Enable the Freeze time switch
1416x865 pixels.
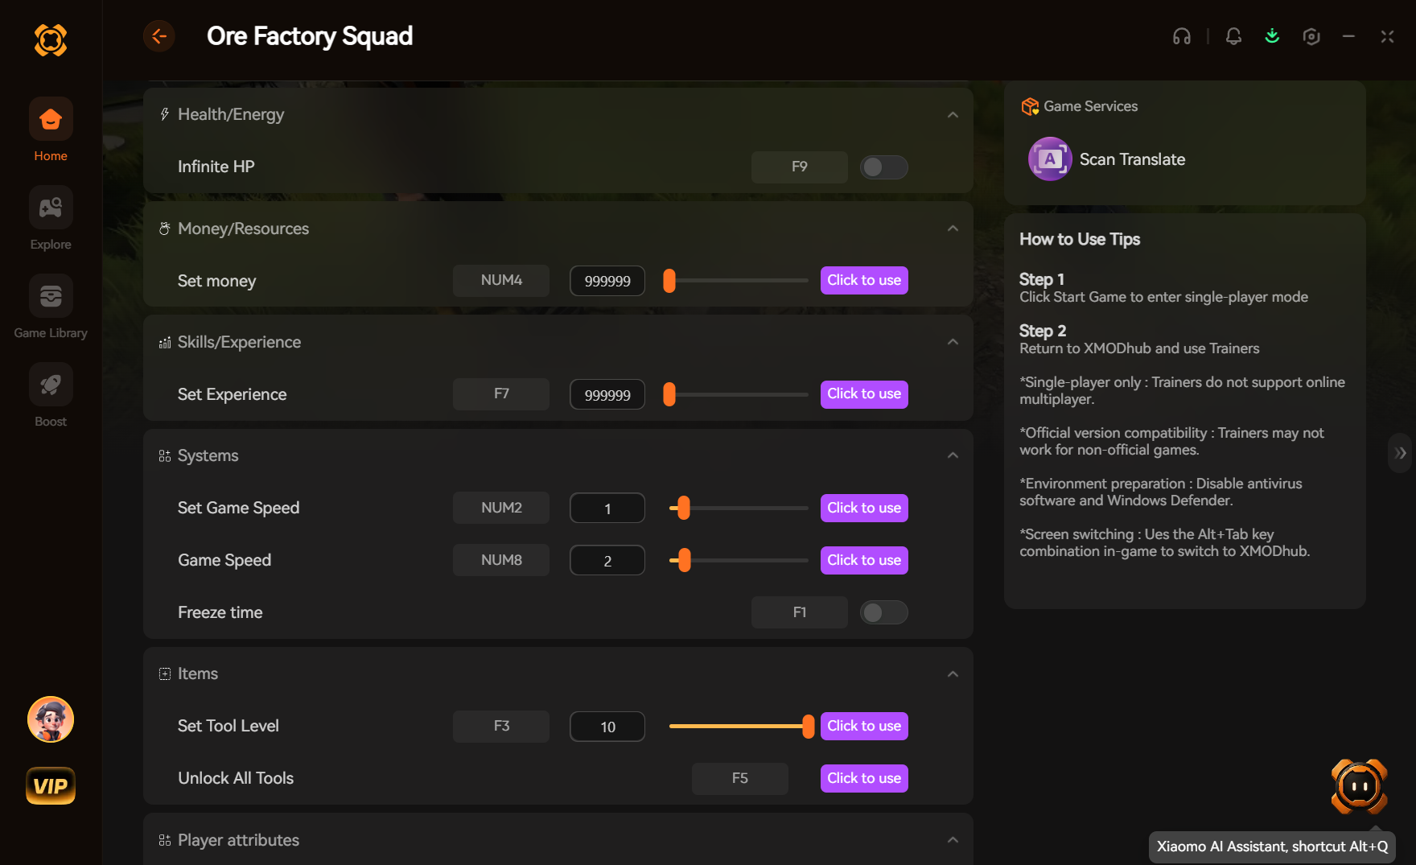coord(884,612)
